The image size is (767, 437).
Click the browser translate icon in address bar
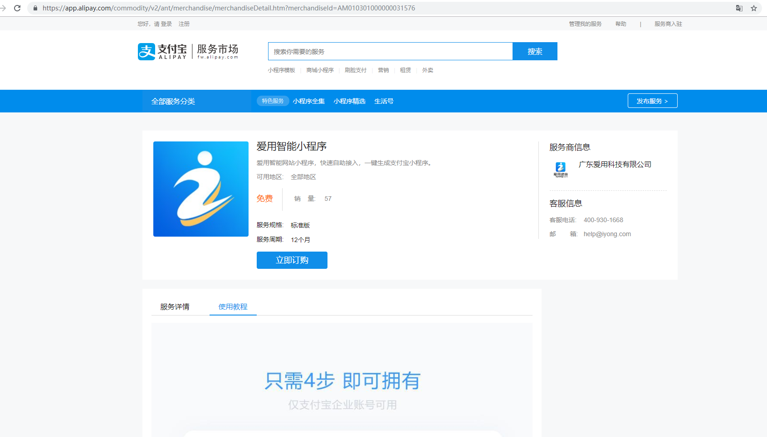point(739,8)
